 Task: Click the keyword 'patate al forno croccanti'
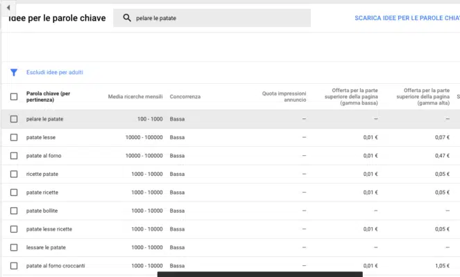click(56, 266)
